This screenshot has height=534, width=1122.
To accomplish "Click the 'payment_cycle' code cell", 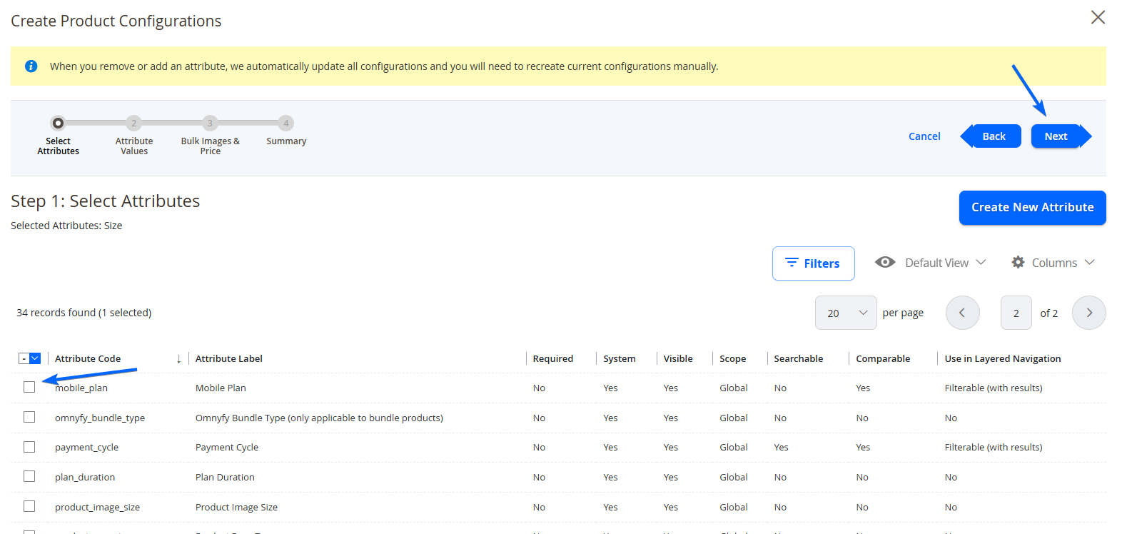I will (x=86, y=448).
